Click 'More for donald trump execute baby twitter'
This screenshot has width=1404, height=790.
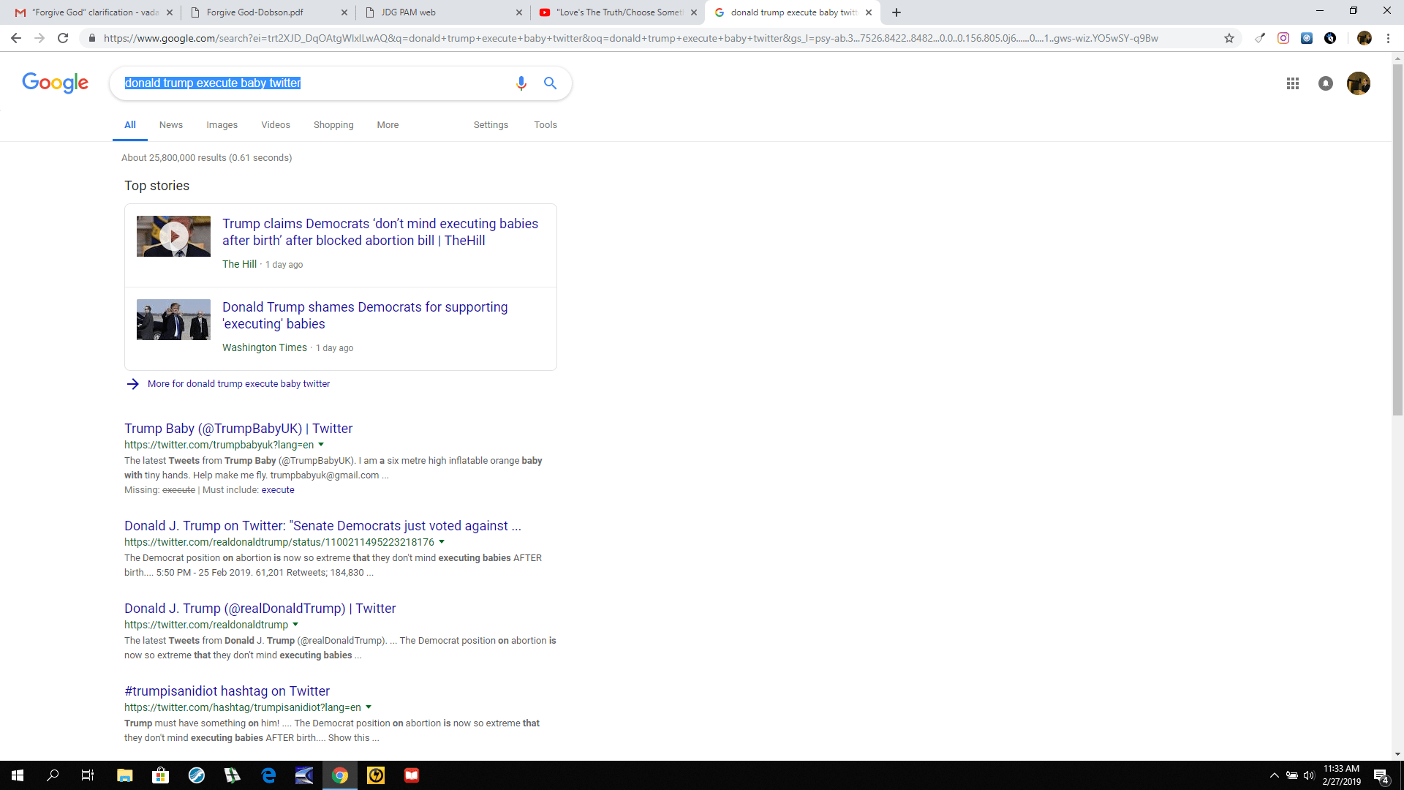pyautogui.click(x=238, y=384)
